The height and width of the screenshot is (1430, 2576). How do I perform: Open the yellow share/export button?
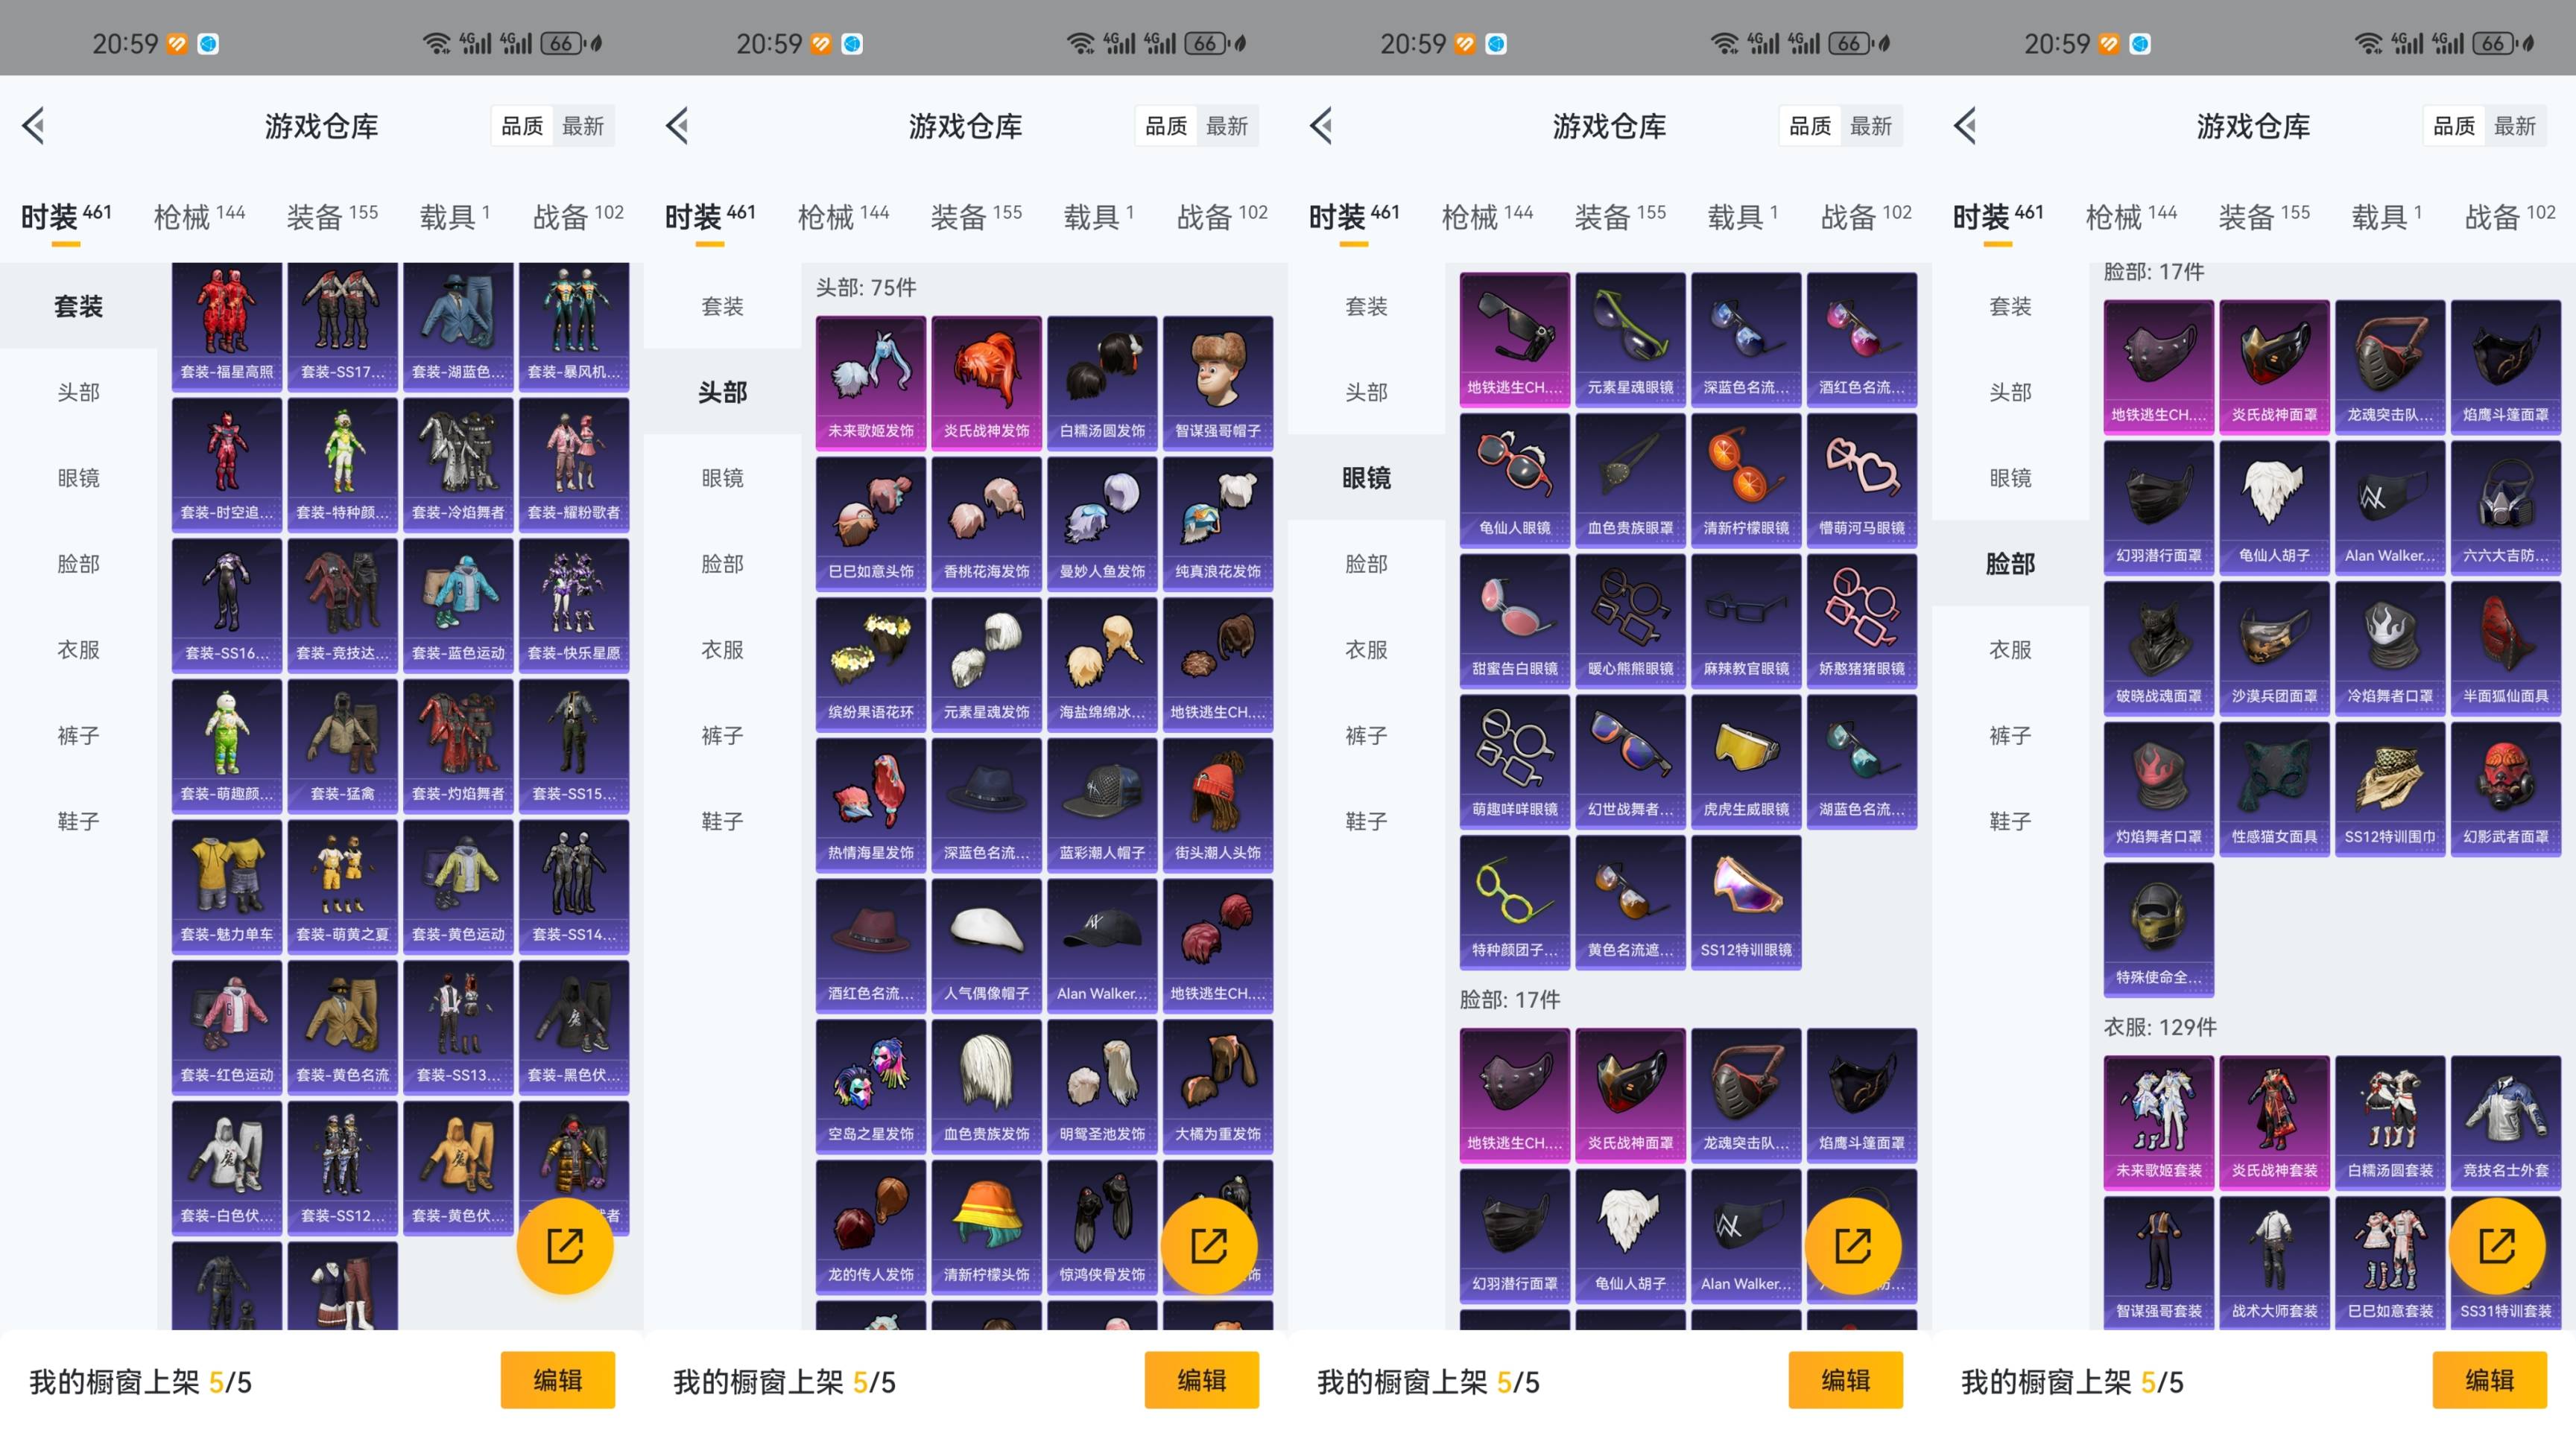point(565,1246)
